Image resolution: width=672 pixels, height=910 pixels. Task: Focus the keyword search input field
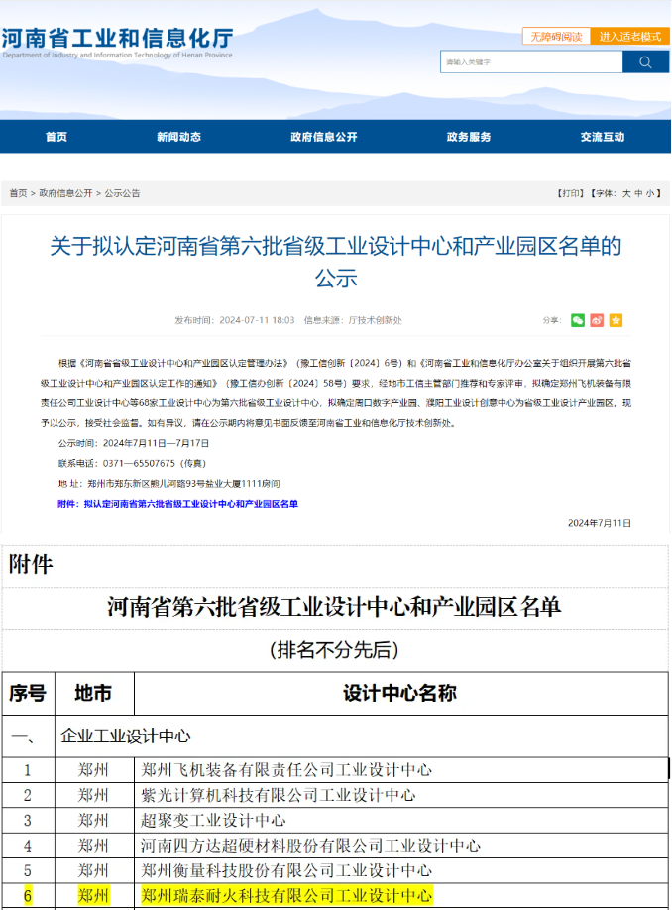click(531, 61)
